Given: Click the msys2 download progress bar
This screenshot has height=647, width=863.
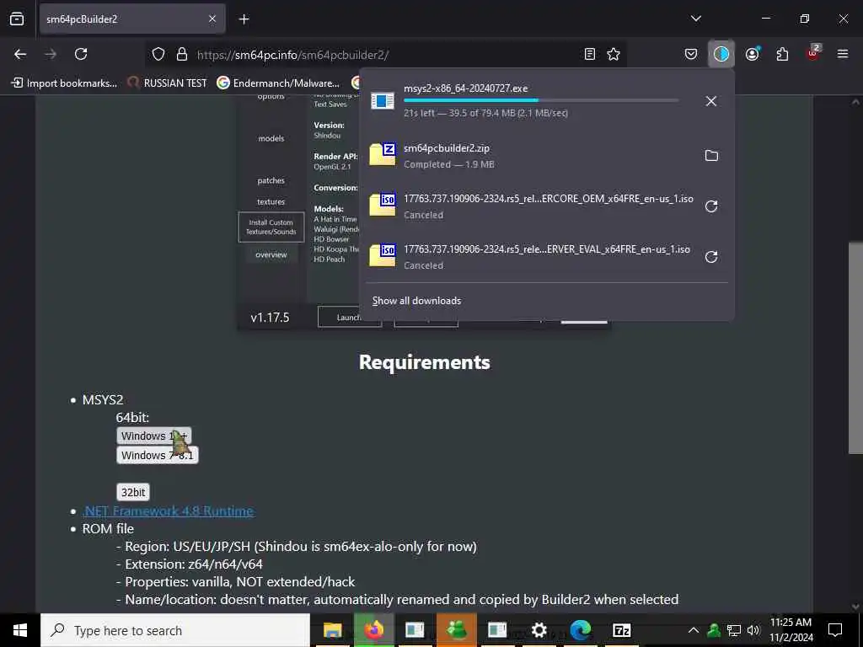Looking at the screenshot, I should click(541, 100).
